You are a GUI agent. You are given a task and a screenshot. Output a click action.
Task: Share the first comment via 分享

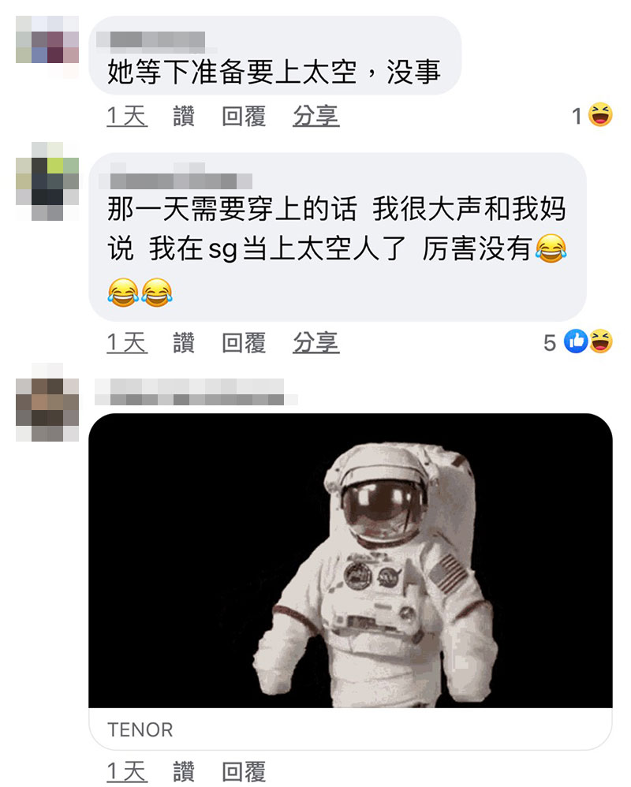tap(316, 116)
